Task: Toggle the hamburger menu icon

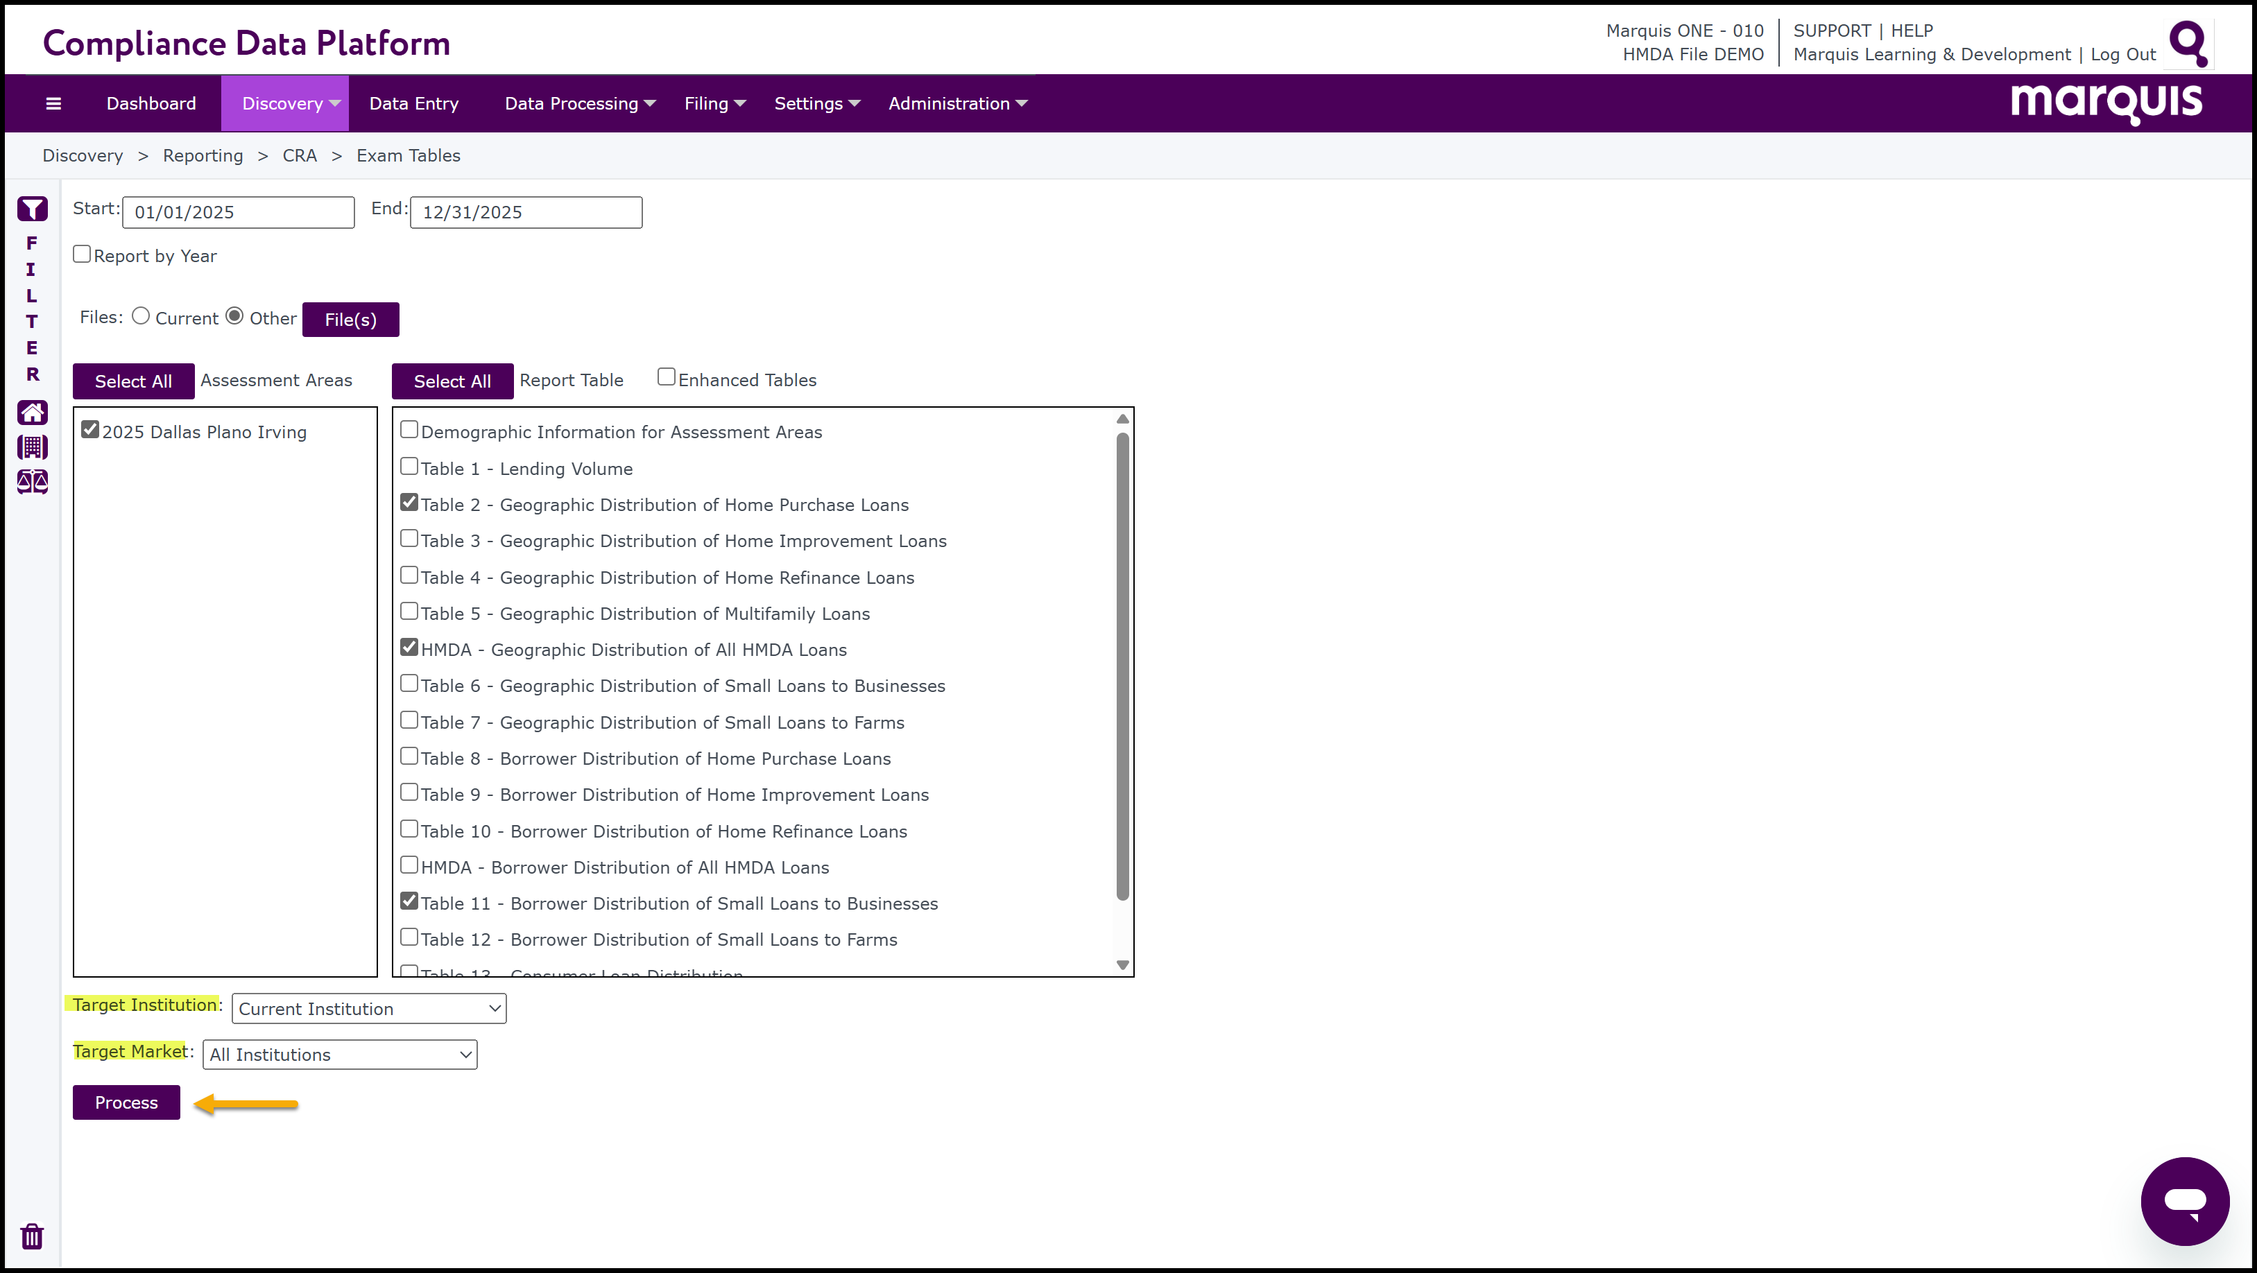Action: [53, 103]
